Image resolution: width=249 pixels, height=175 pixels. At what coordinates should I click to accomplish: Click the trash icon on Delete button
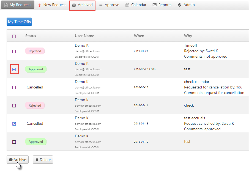(x=37, y=159)
